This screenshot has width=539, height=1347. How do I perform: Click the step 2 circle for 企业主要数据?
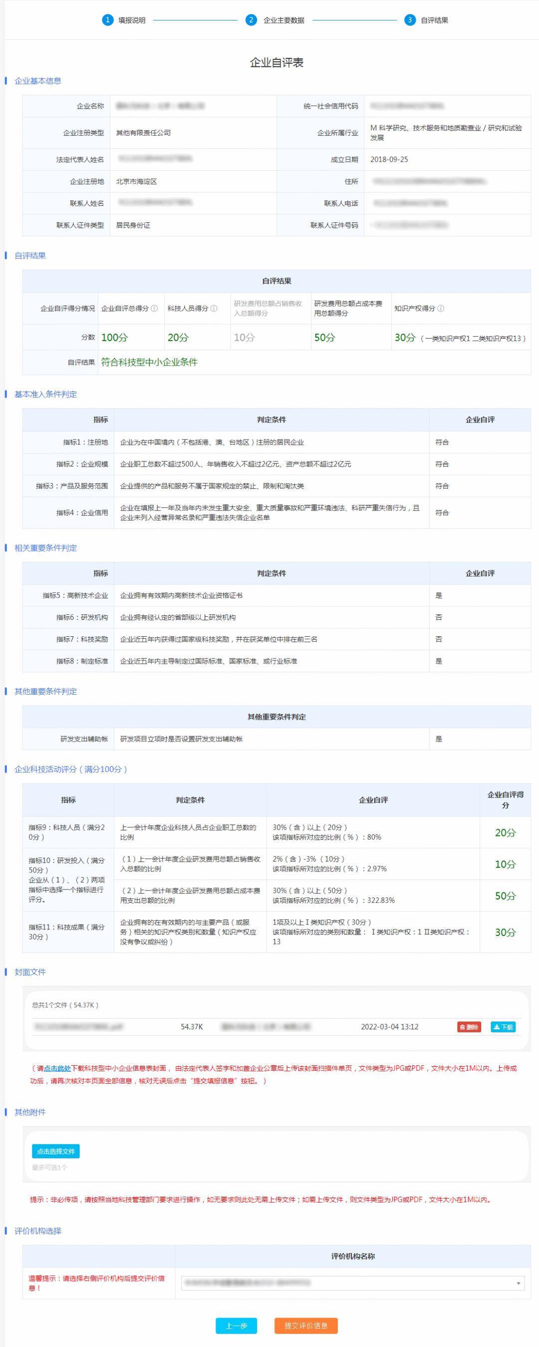click(x=251, y=20)
